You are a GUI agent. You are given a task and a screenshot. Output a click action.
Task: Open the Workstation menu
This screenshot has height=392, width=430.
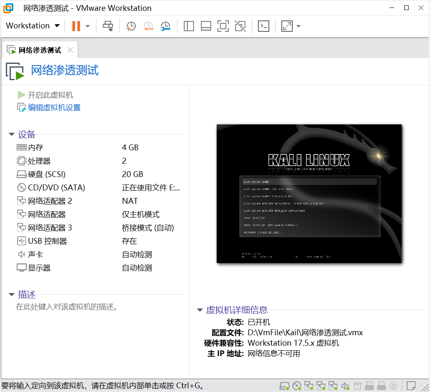click(x=33, y=26)
